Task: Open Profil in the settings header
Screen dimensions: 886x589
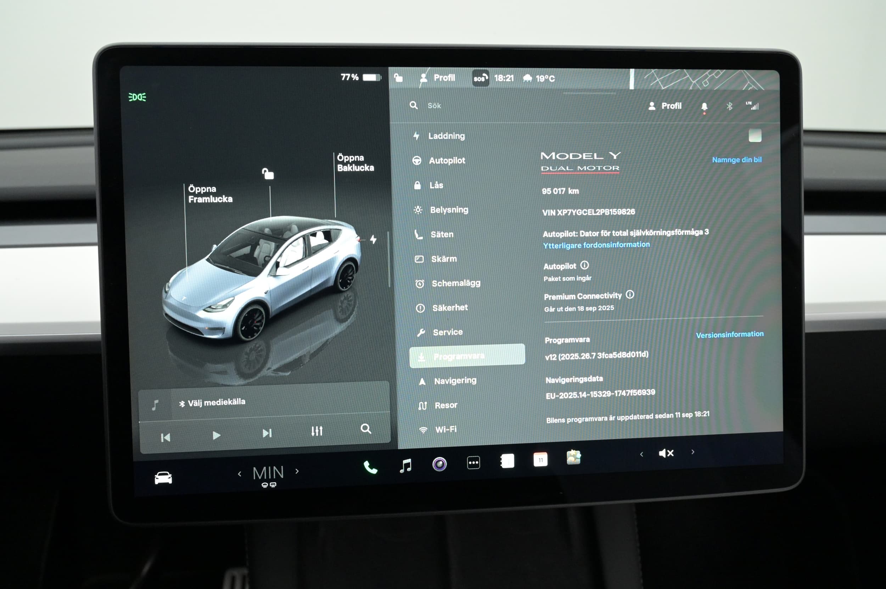Action: 664,106
